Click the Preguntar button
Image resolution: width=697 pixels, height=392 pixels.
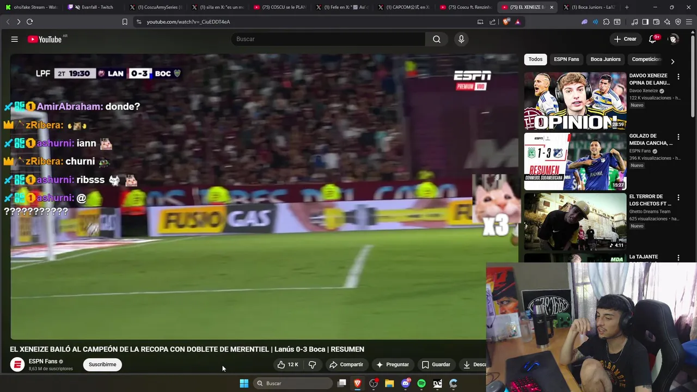[x=392, y=365]
